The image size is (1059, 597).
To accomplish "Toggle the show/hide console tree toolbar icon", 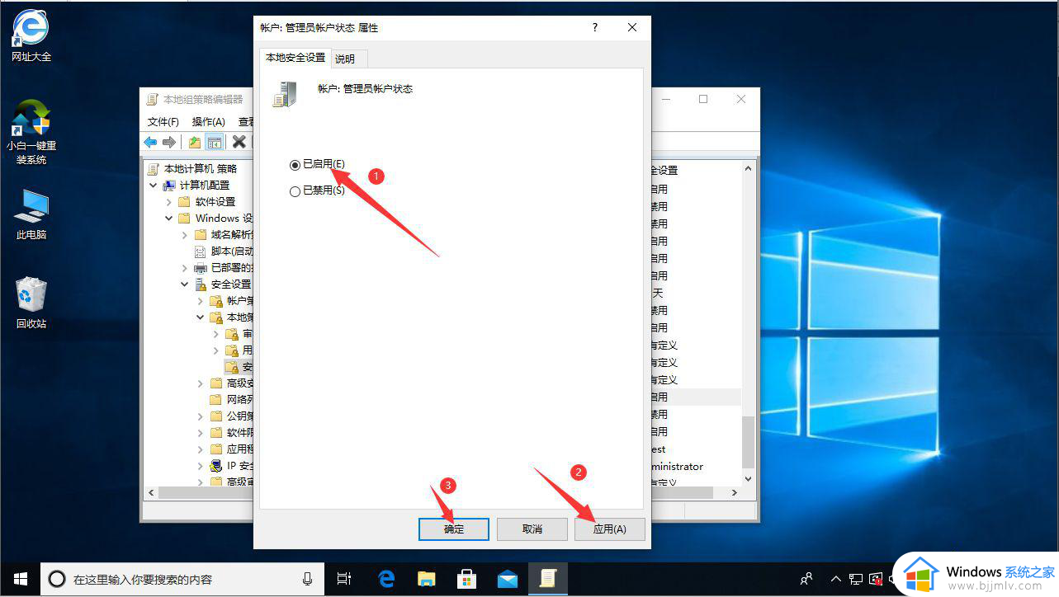I will pos(214,142).
